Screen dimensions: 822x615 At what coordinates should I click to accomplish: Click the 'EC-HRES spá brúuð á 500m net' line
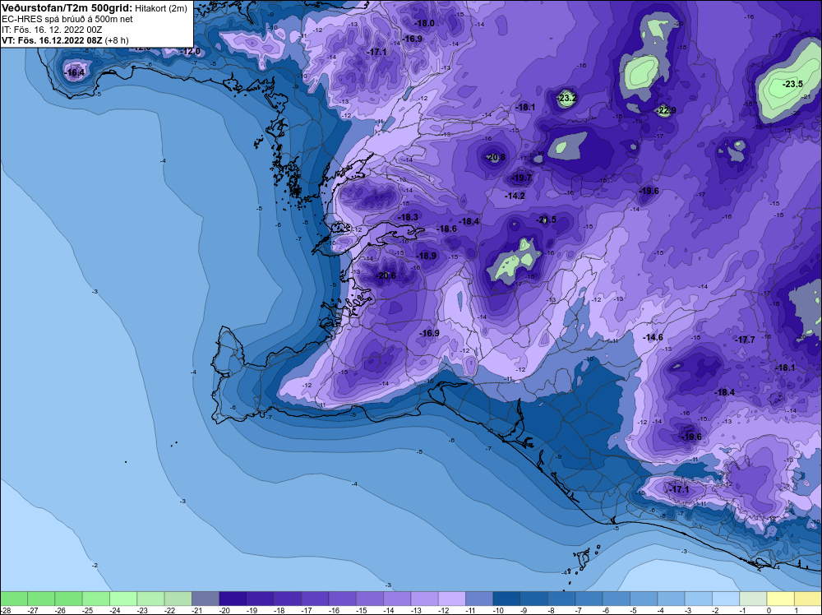(67, 19)
